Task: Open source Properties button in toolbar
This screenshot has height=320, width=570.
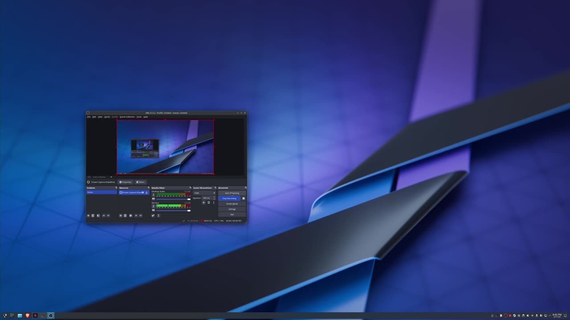Action: point(126,182)
